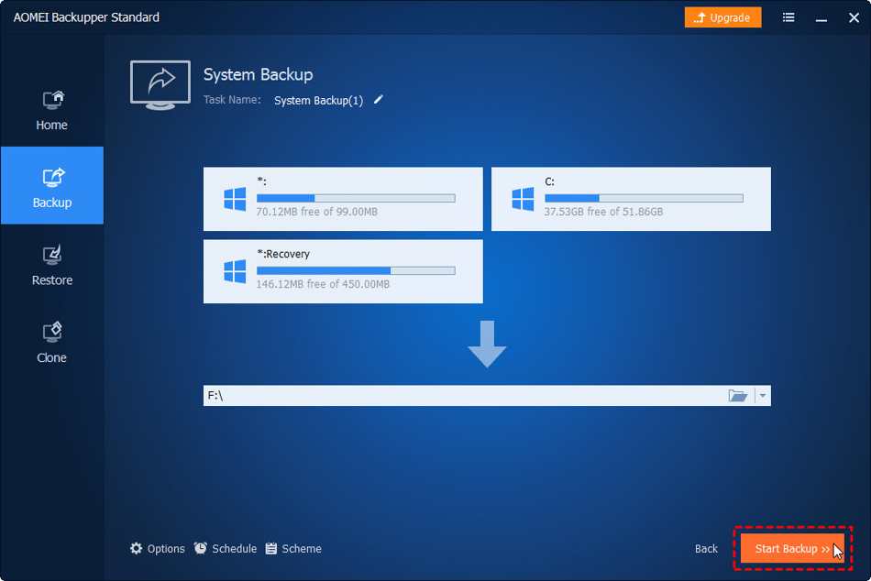Rename the task using the pencil icon
Viewport: 871px width, 581px height.
click(x=379, y=101)
